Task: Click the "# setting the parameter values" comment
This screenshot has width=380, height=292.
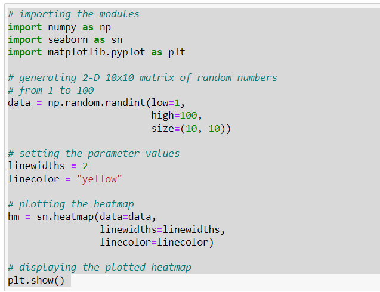Action: pyautogui.click(x=94, y=153)
